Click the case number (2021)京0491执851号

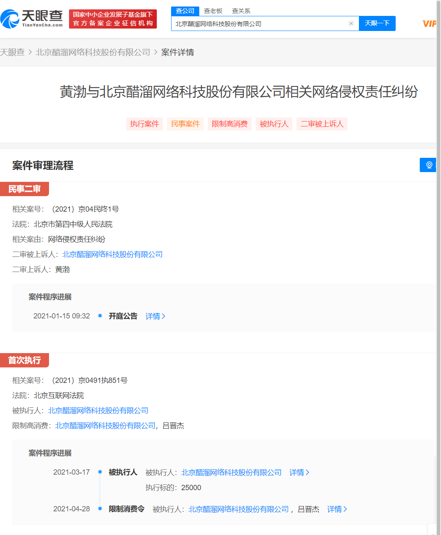point(88,380)
